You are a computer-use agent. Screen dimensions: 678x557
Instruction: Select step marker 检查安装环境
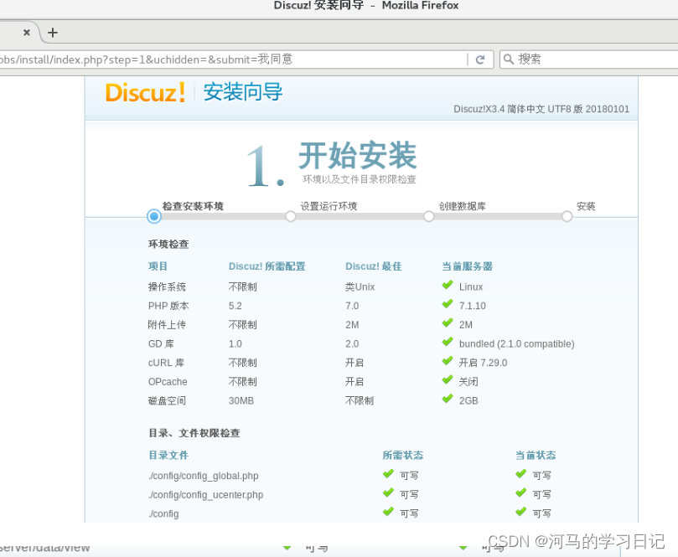(x=154, y=216)
